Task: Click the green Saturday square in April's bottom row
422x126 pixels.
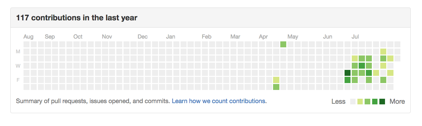Action: (276, 87)
